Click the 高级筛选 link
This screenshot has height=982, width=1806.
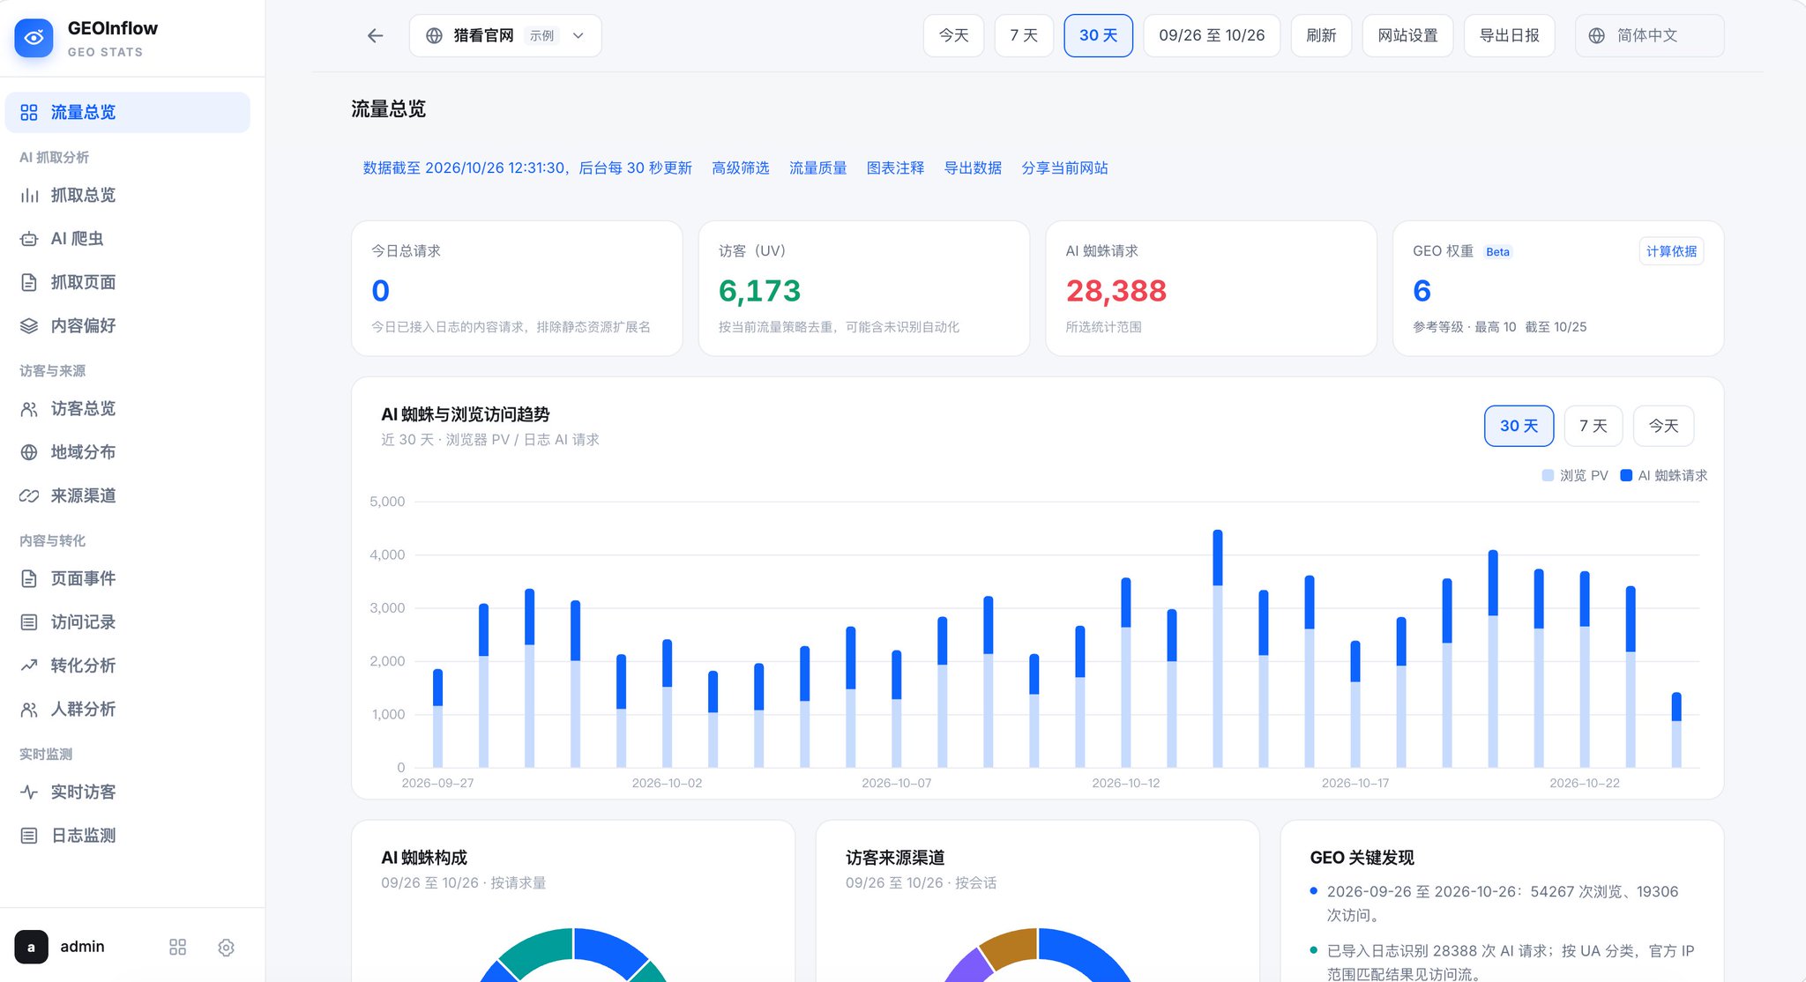tap(741, 168)
